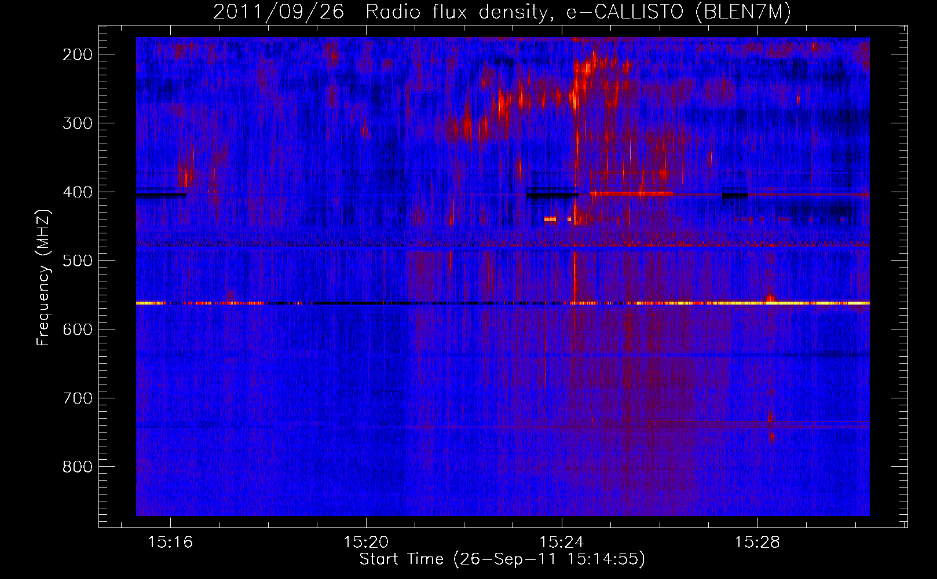Click the 200 frequency tick label
The height and width of the screenshot is (579, 937).
point(78,54)
